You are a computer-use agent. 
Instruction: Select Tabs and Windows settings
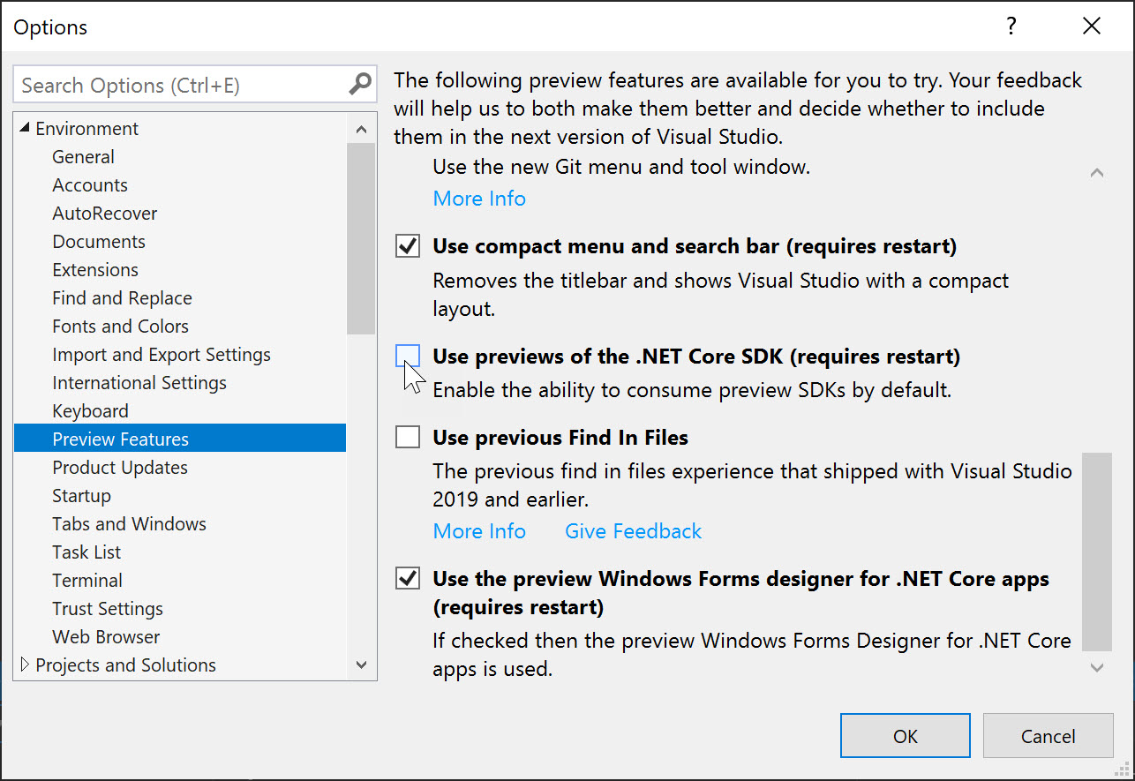[129, 524]
